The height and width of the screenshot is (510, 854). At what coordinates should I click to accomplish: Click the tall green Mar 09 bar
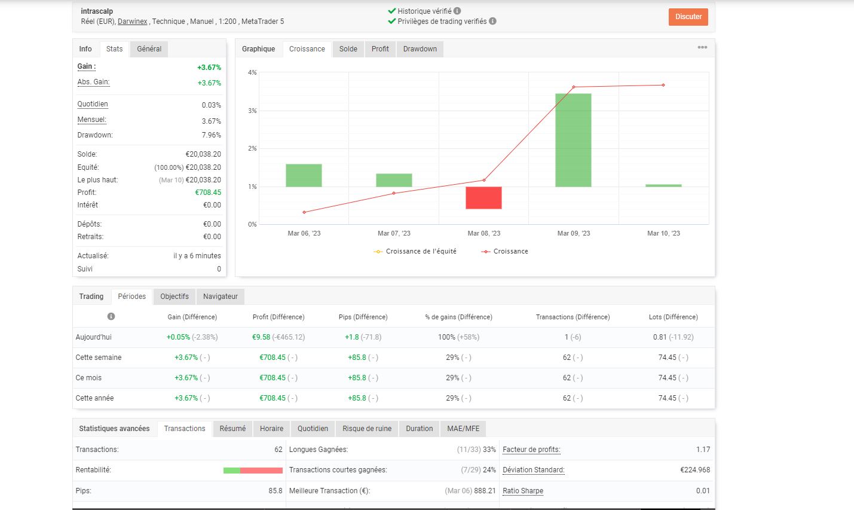click(573, 141)
